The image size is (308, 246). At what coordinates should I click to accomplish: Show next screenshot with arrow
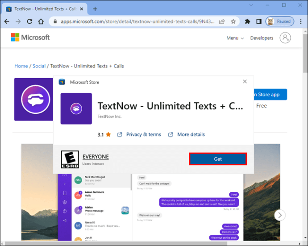(280, 215)
